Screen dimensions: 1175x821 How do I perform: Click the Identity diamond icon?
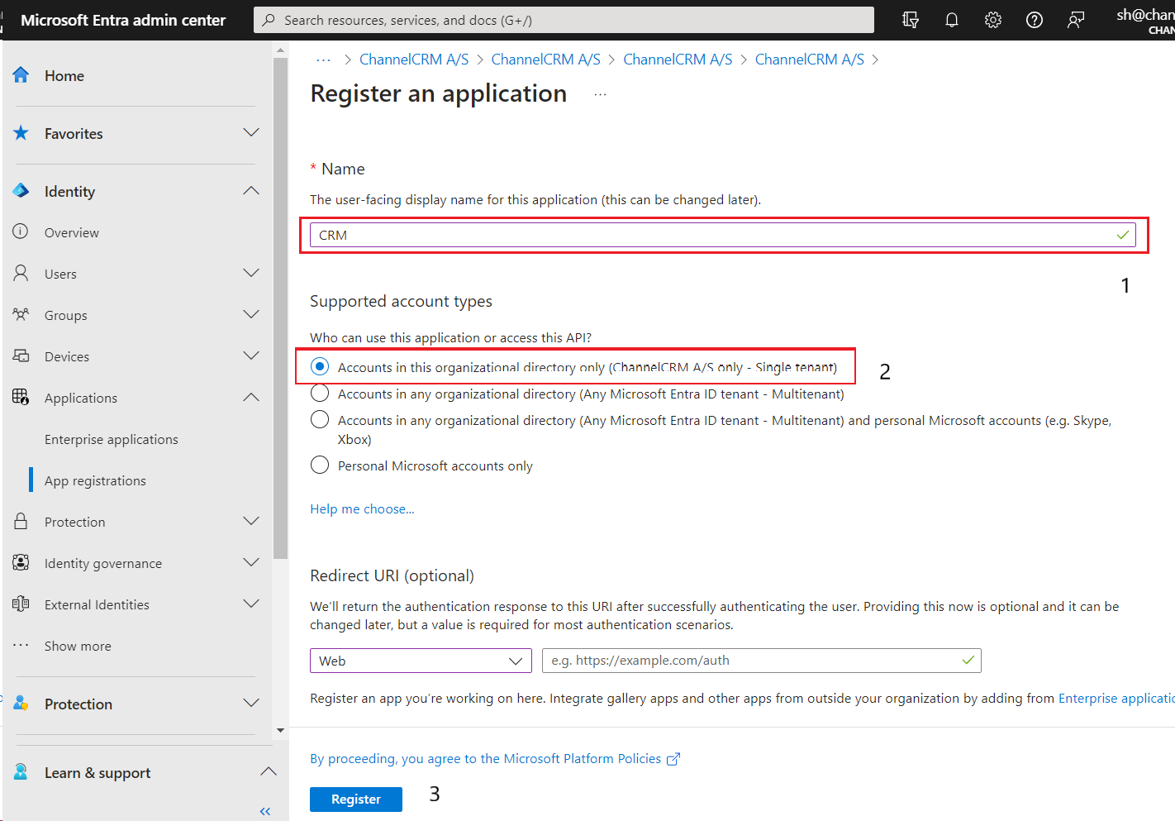tap(21, 191)
